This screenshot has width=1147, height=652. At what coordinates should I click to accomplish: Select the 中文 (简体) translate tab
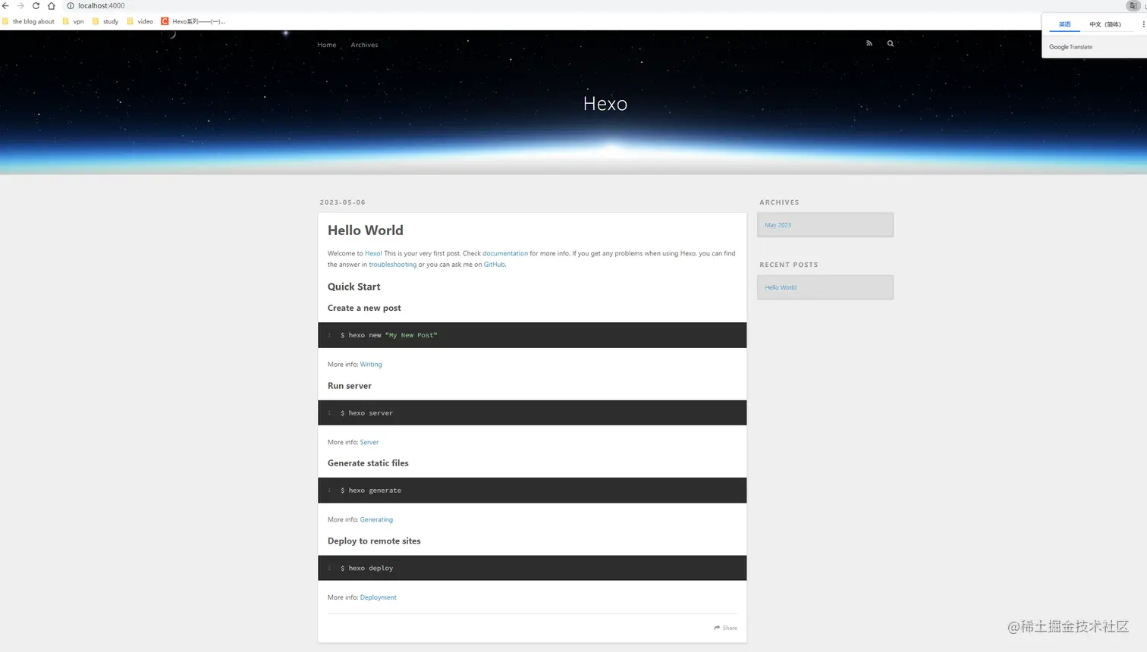pyautogui.click(x=1105, y=24)
